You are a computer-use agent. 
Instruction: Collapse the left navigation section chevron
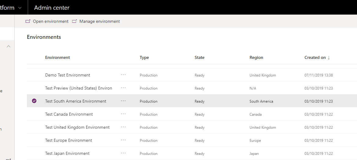point(9,46)
